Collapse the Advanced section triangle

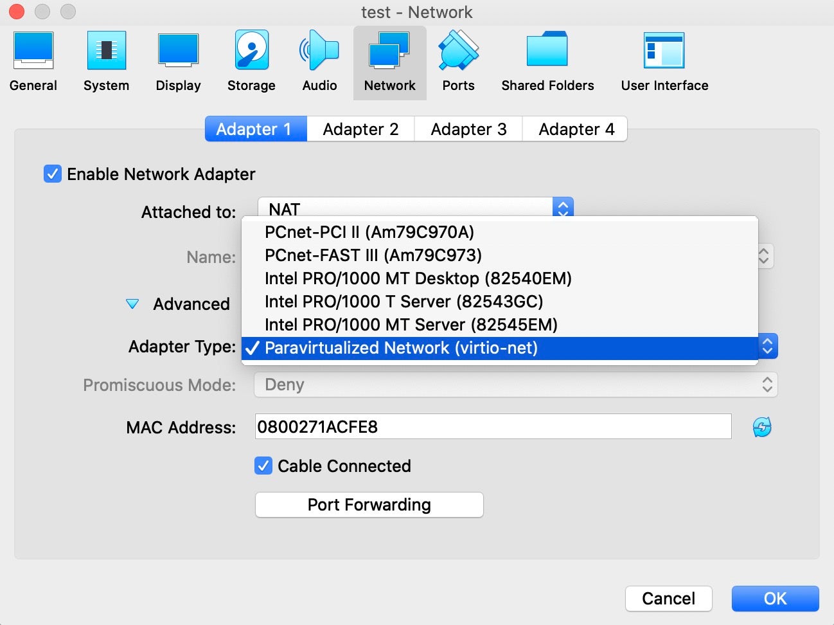tap(132, 304)
